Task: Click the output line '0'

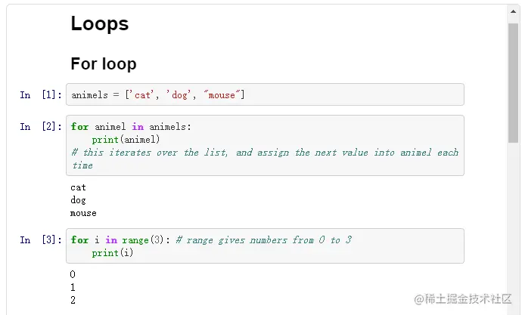Action: point(73,274)
